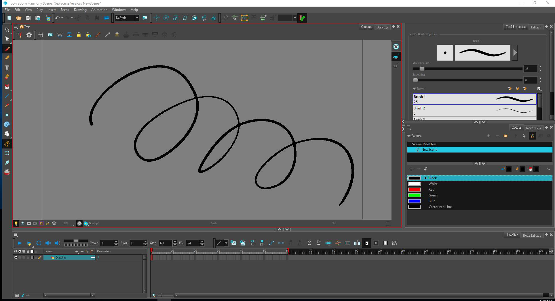Select the Text tool
Image resolution: width=555 pixels, height=301 pixels.
[x=7, y=67]
